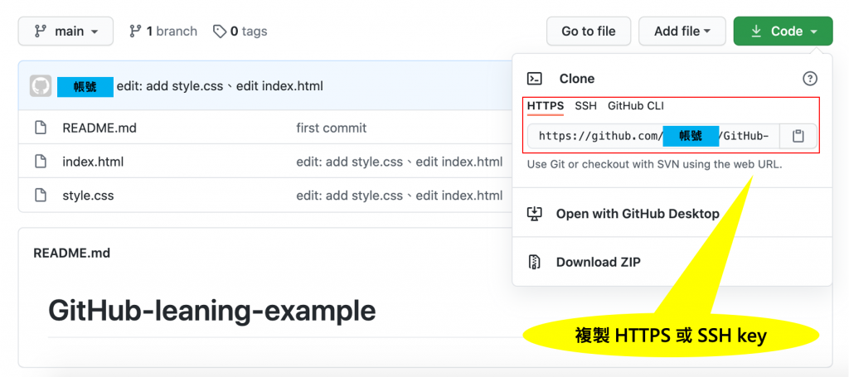Open the index.html row commit message
This screenshot has width=849, height=377.
click(x=399, y=162)
